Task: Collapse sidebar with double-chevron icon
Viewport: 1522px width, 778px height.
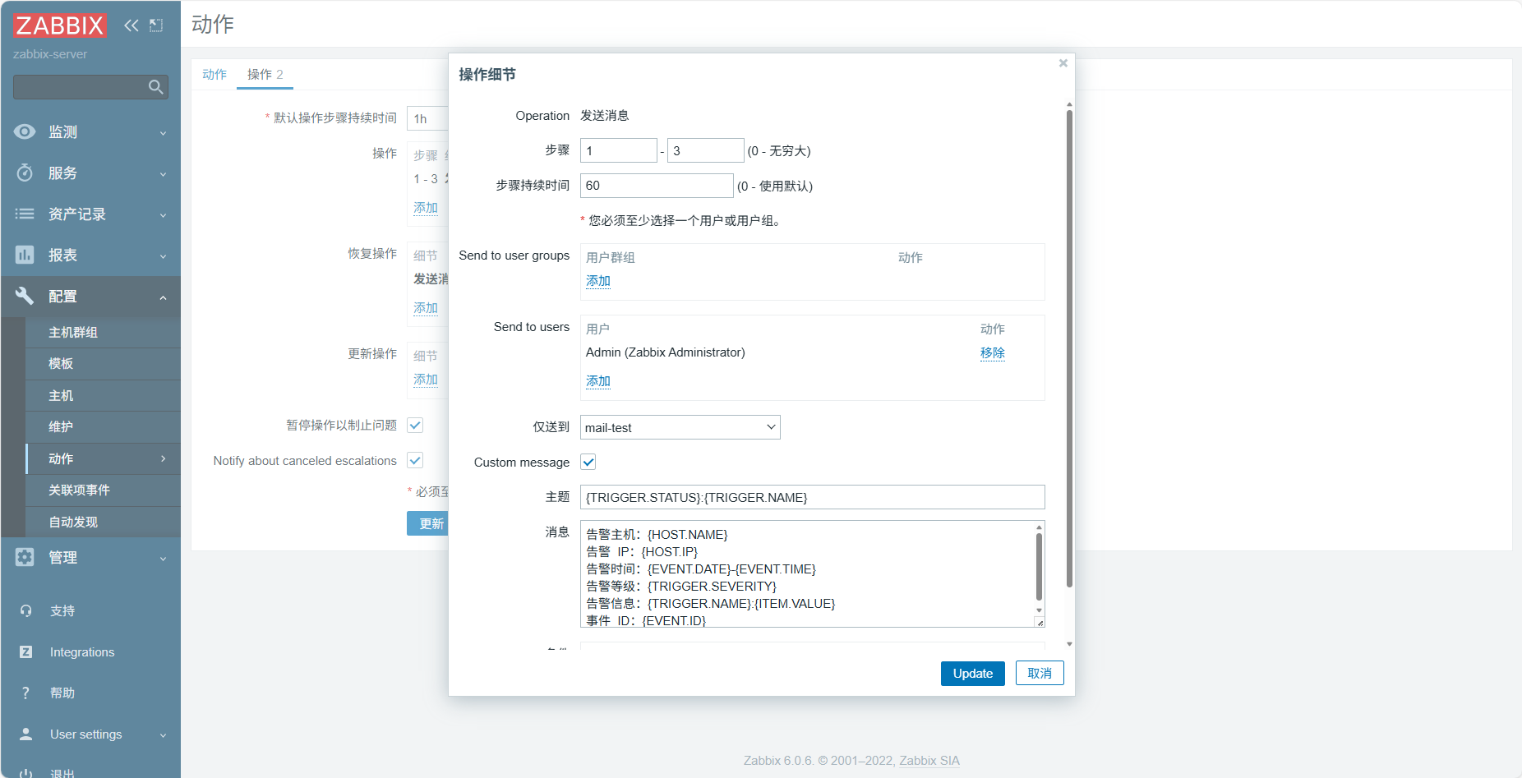Action: [131, 25]
